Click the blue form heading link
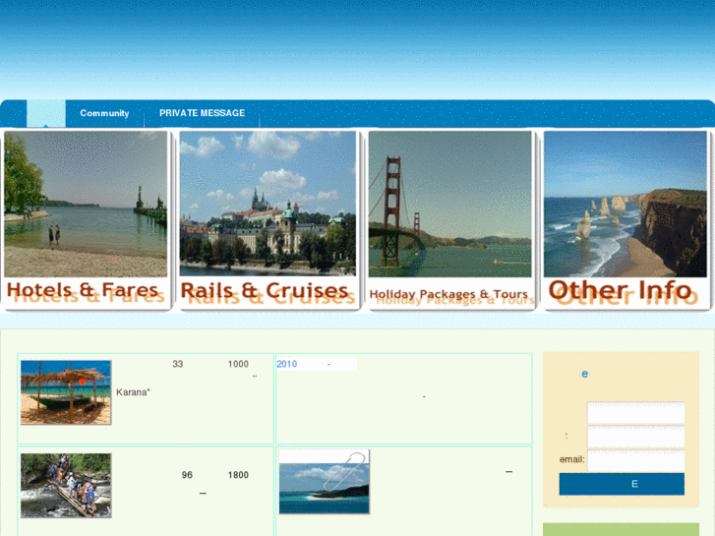 point(584,374)
